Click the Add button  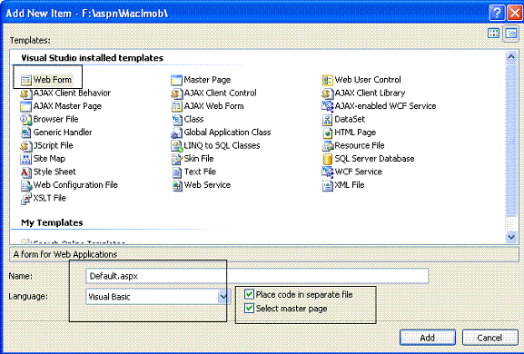tap(428, 338)
